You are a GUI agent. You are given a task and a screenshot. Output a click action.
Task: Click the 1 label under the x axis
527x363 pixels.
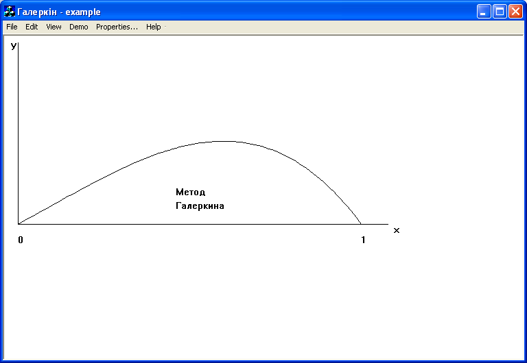point(363,240)
